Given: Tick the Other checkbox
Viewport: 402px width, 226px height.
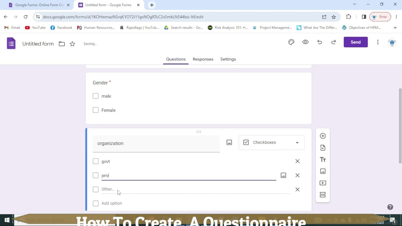Looking at the screenshot, I should point(95,189).
